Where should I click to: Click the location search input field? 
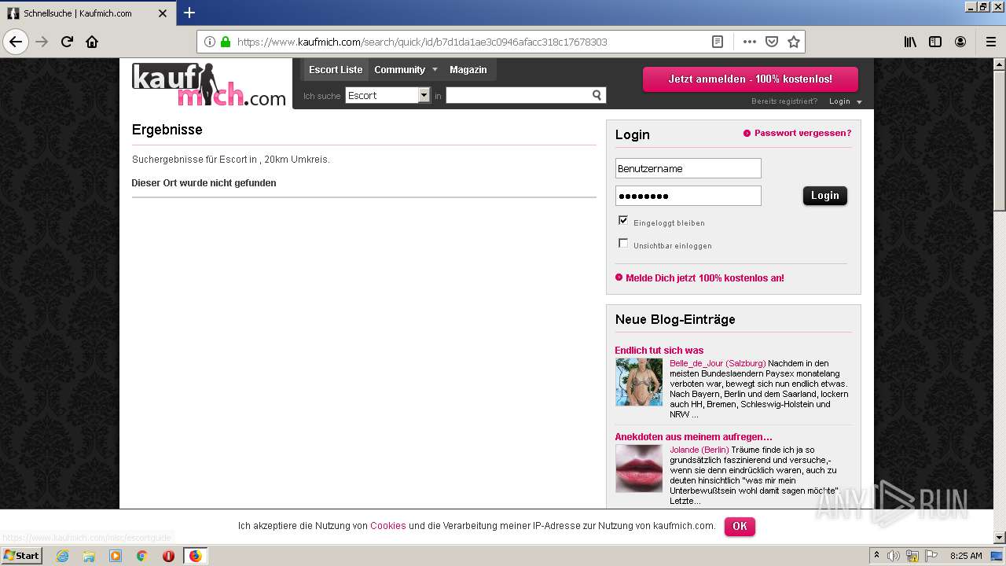(518, 95)
